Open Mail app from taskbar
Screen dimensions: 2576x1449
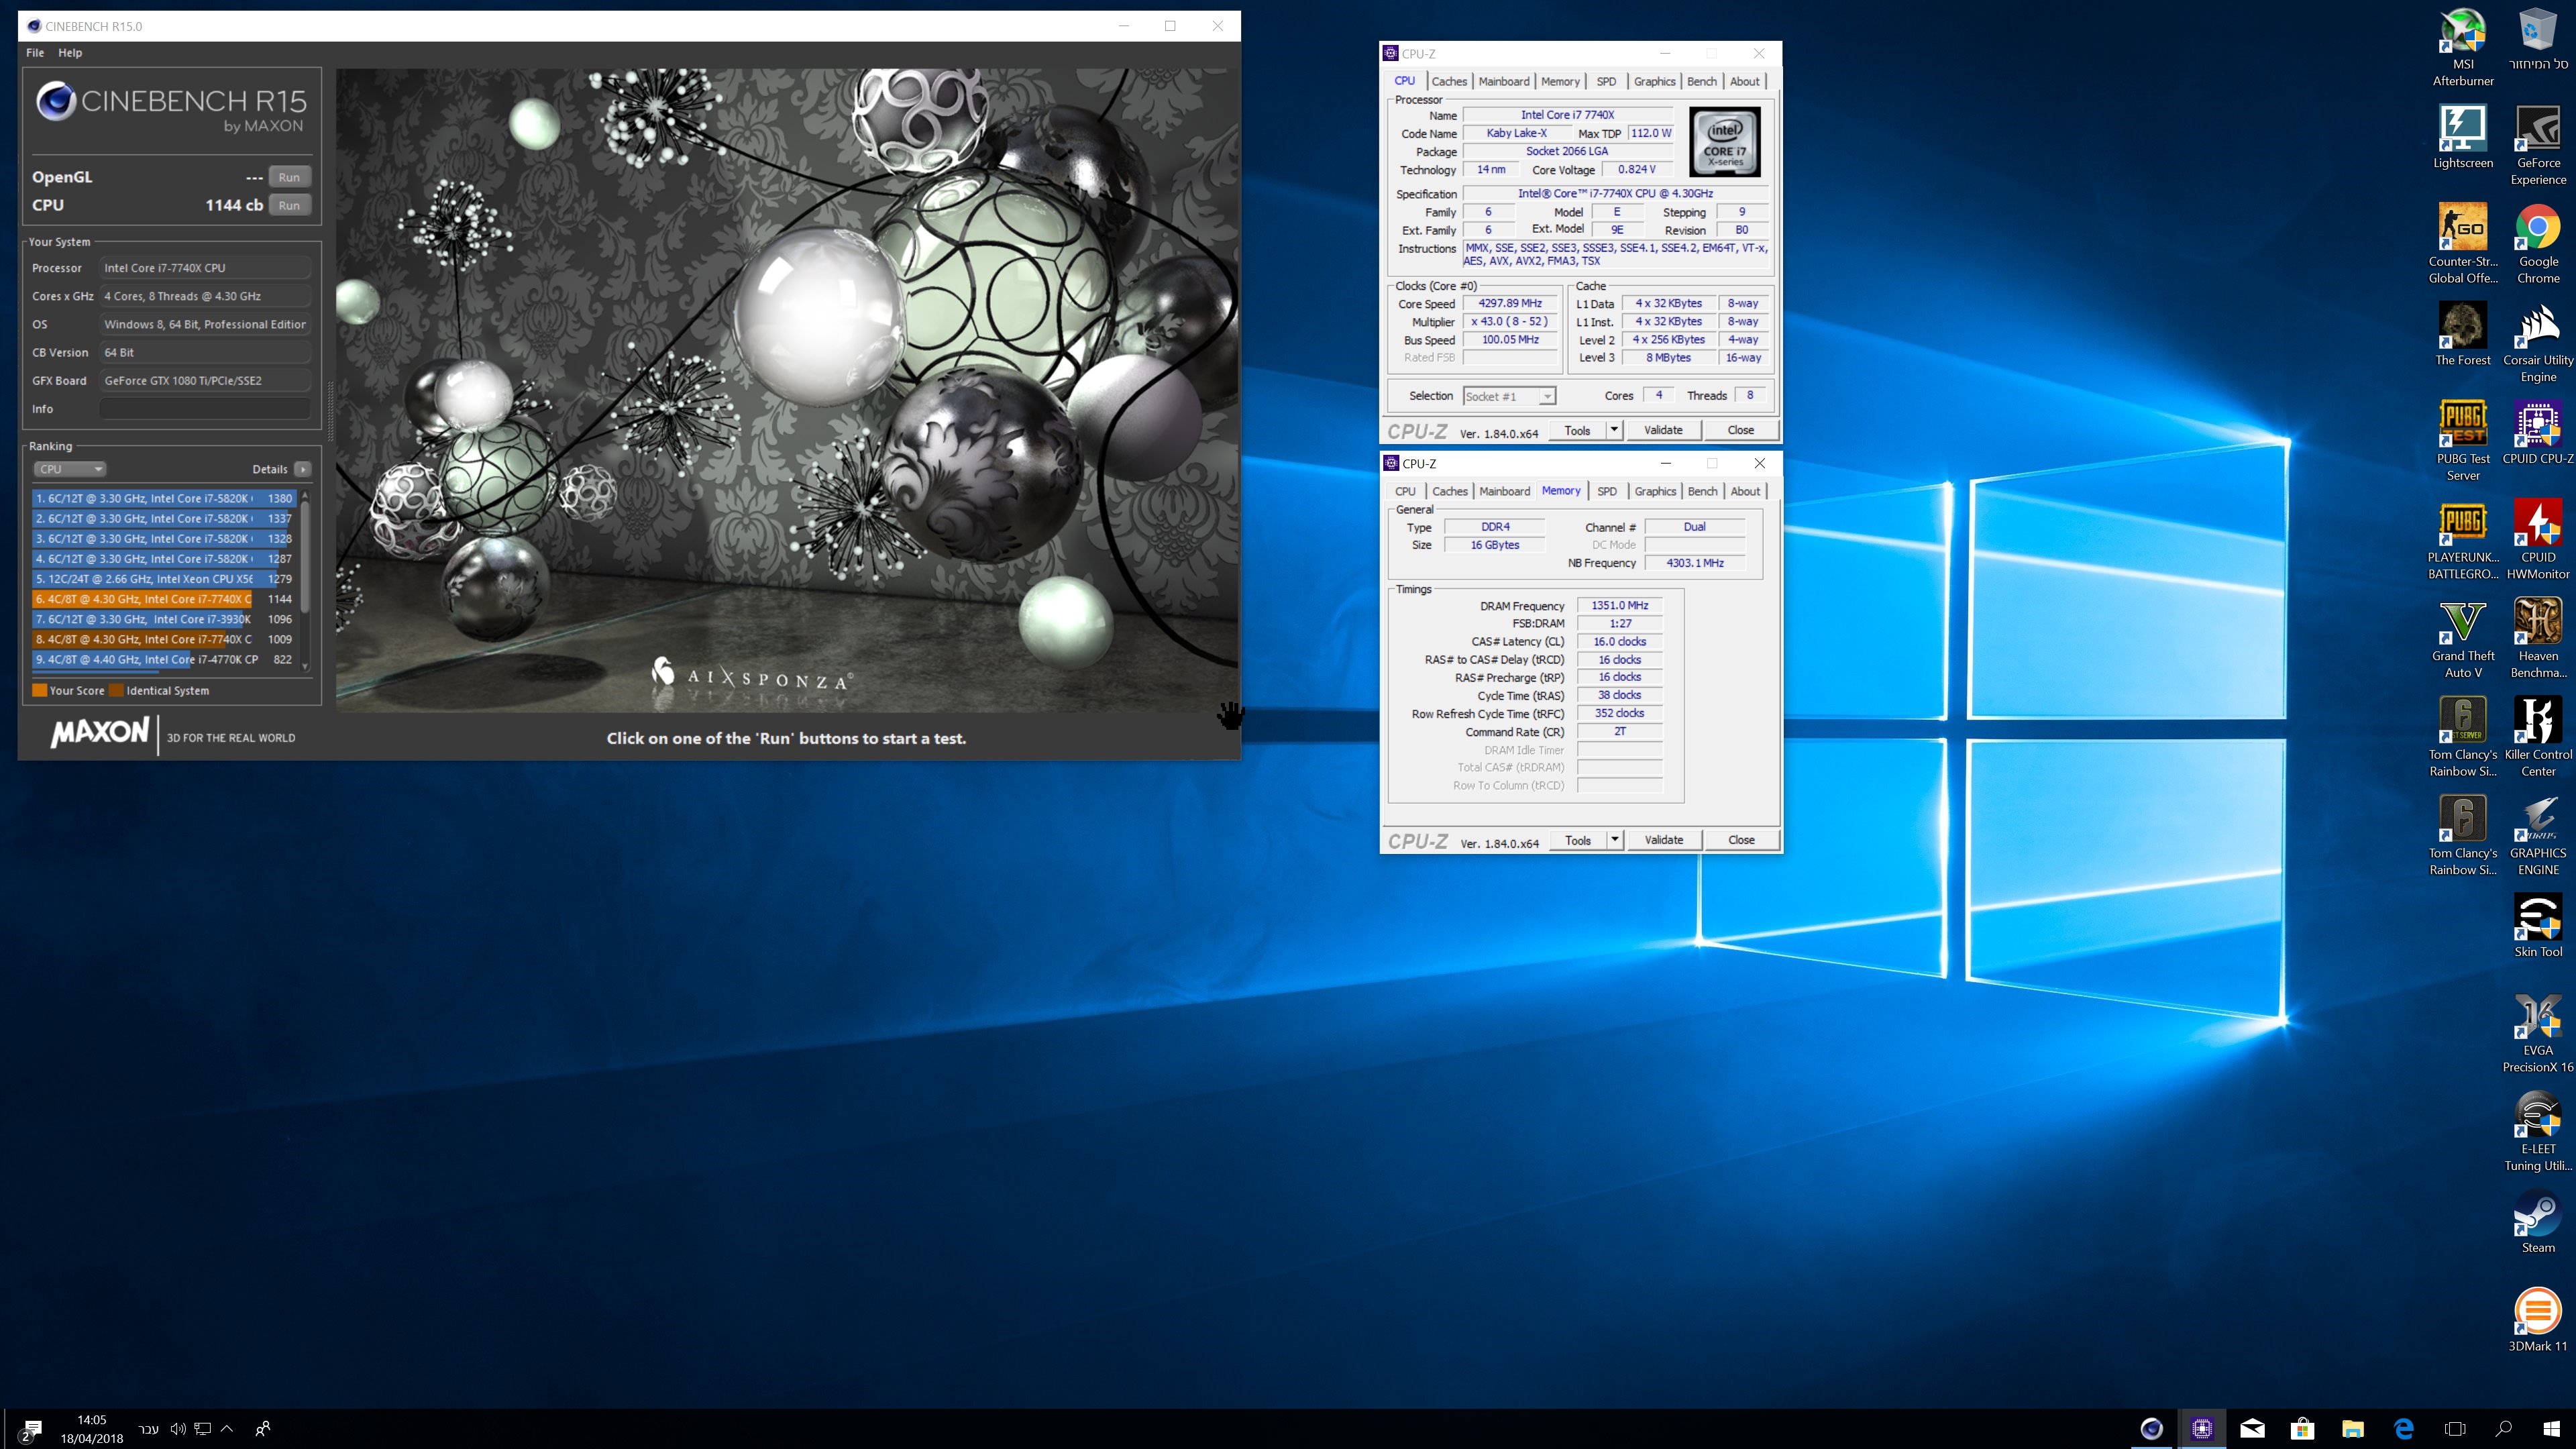[2252, 1428]
